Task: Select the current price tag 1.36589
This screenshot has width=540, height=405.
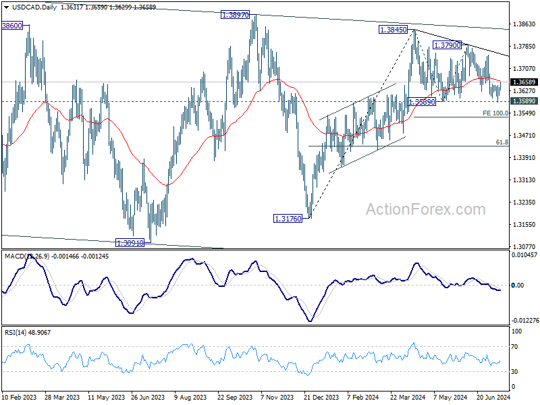Action: tap(524, 82)
